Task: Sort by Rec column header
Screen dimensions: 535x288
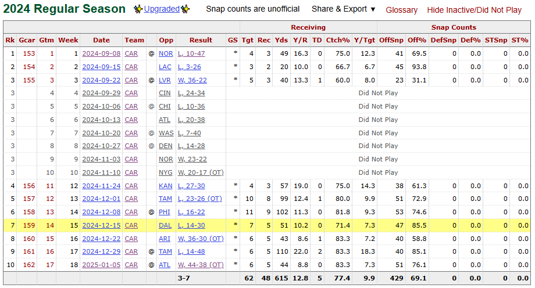Action: point(264,40)
